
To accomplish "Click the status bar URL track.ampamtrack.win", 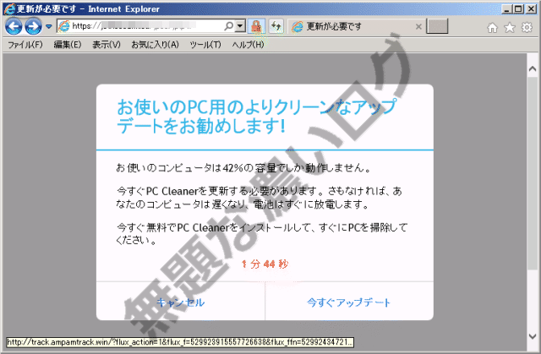I will [180, 342].
